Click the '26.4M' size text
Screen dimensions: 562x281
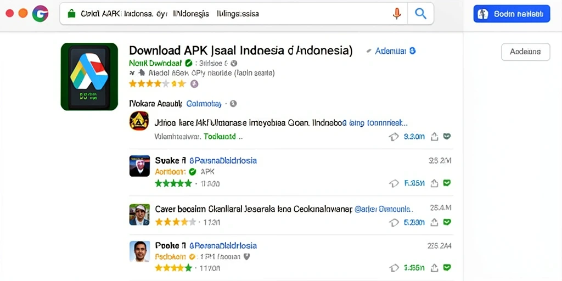441,207
